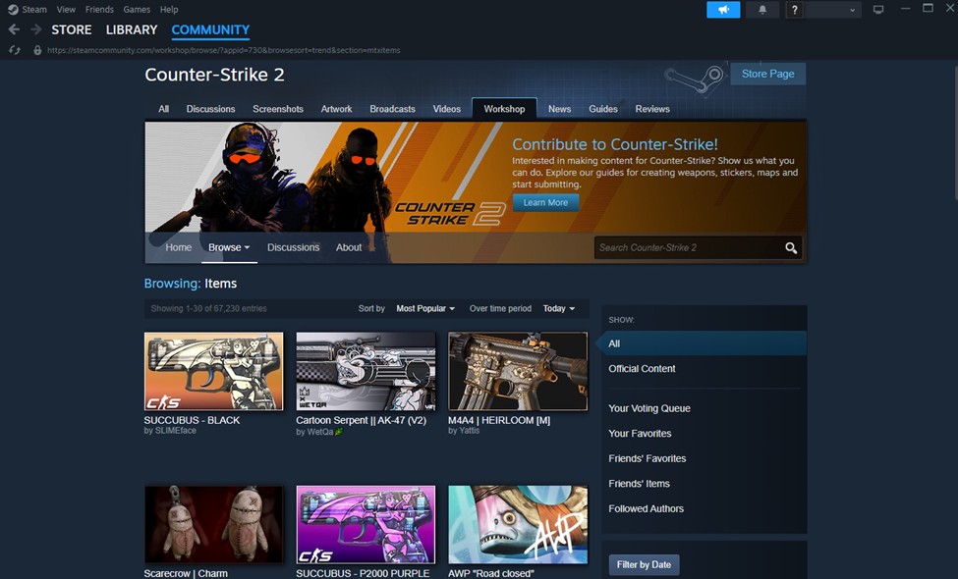
Task: Click the Filter by Date button
Action: 644,564
